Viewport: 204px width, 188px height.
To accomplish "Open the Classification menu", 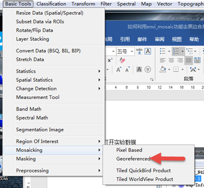I will [51, 4].
